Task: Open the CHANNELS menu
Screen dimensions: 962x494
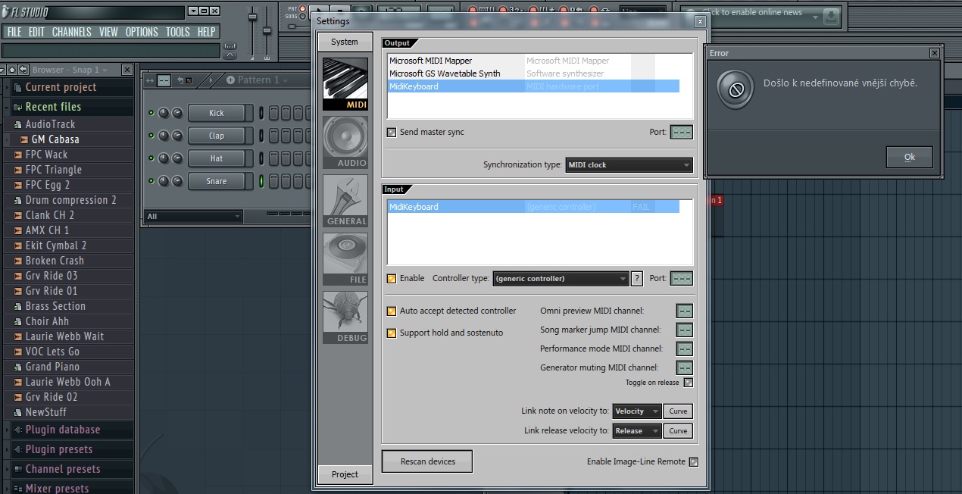Action: pos(71,32)
